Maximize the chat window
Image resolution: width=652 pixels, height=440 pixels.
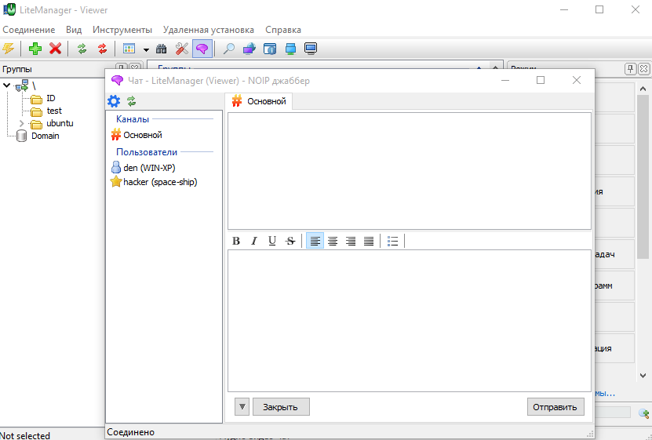540,80
